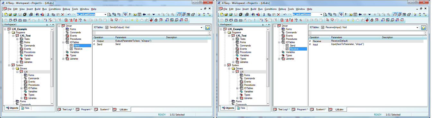432x118 pixels.
Task: Open the File menu in the left window
Action: click(x=9, y=9)
